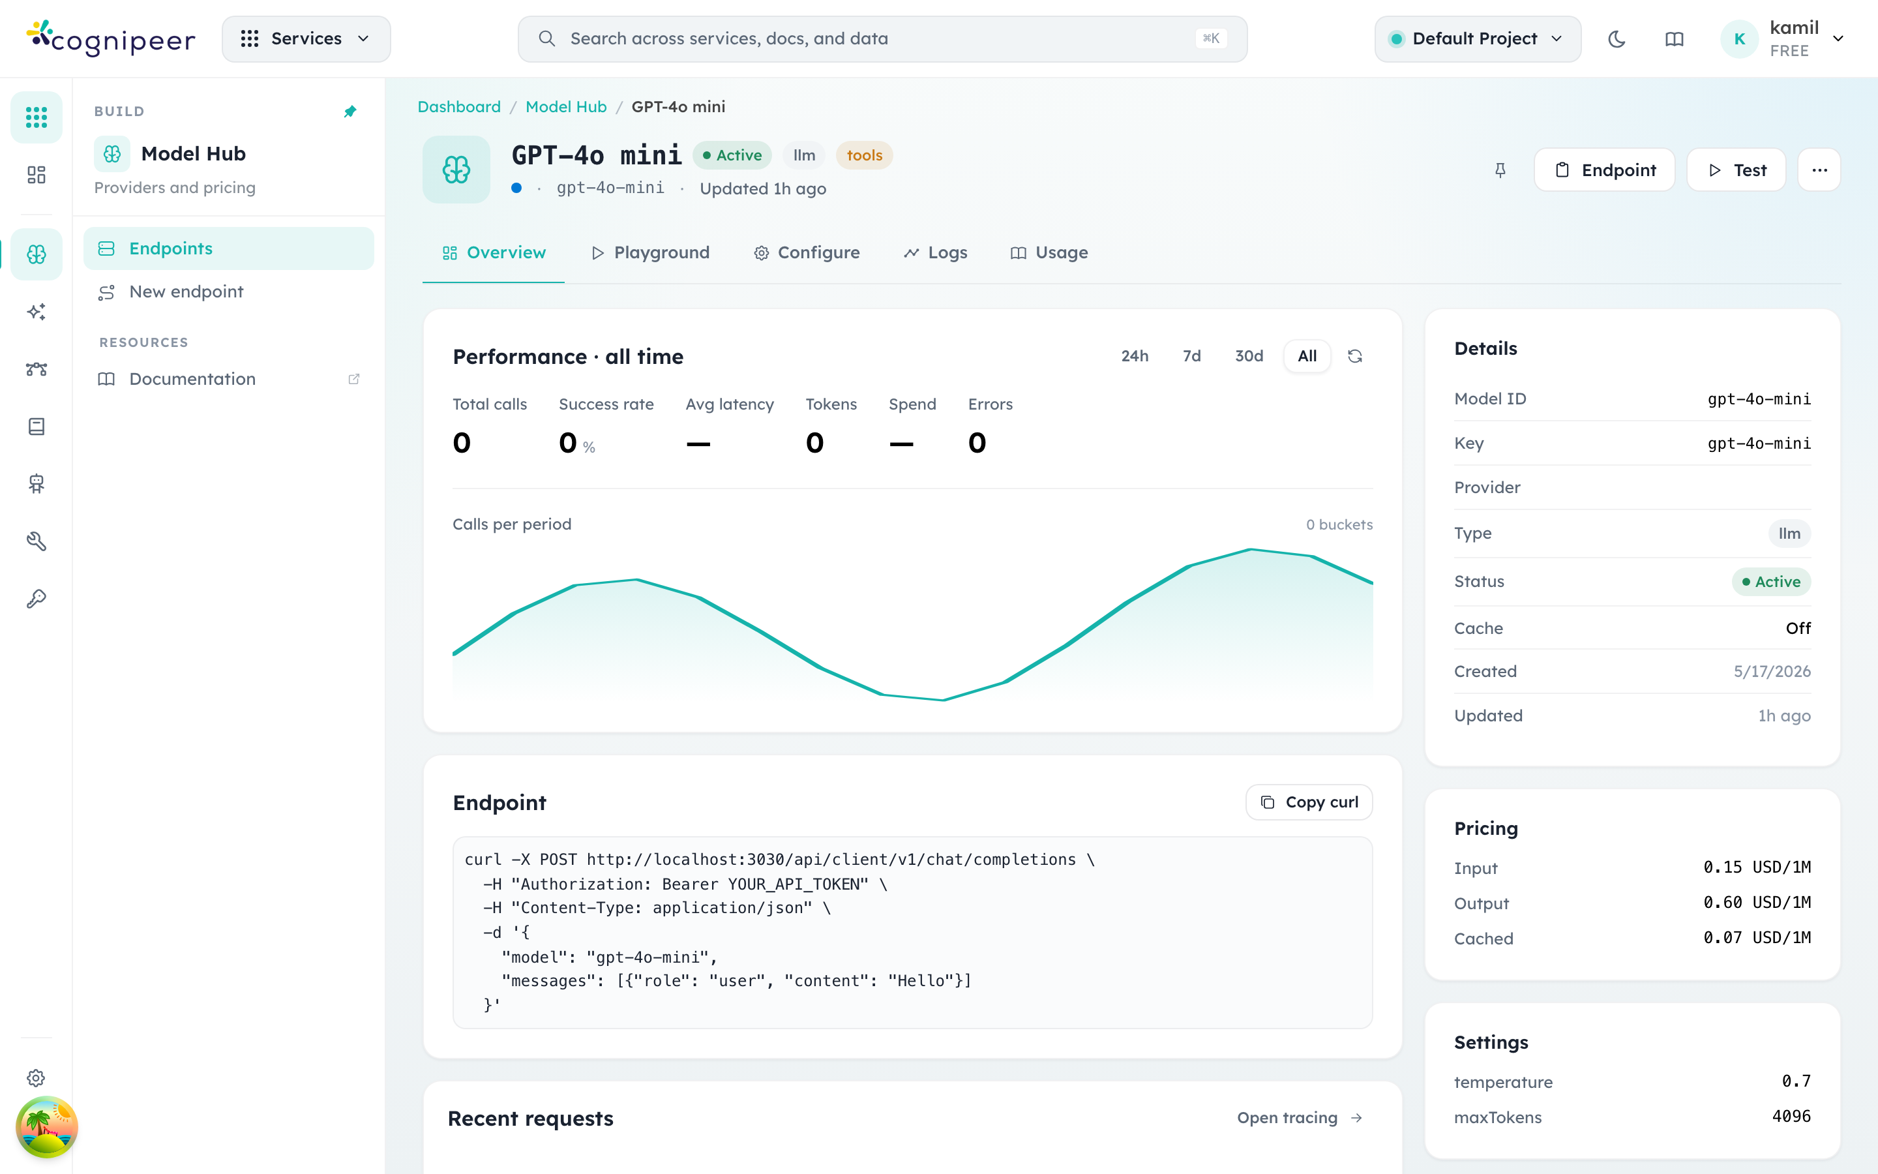Image resolution: width=1878 pixels, height=1174 pixels.
Task: Click the blue provider dot under the title
Action: coord(517,188)
